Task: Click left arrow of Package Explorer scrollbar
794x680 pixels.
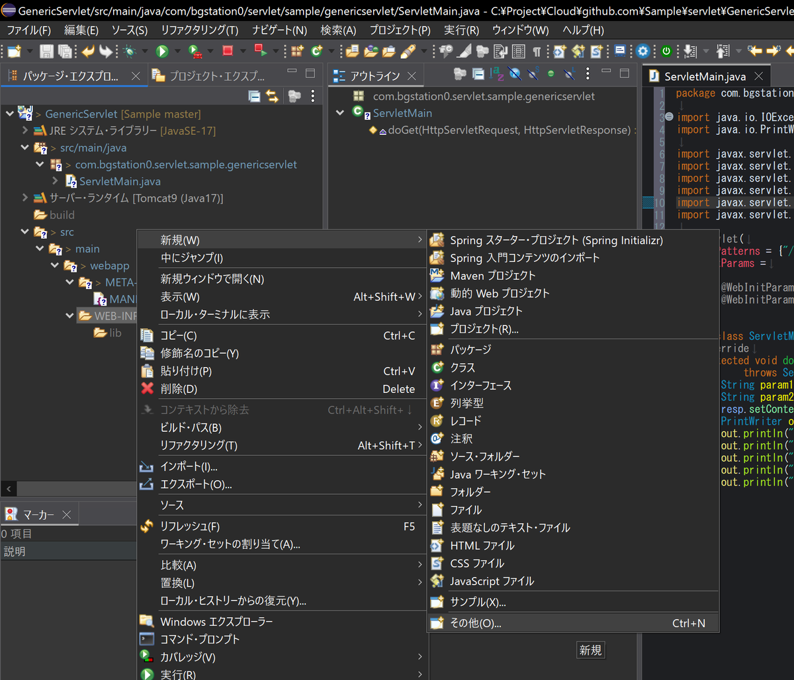Action: tap(8, 489)
